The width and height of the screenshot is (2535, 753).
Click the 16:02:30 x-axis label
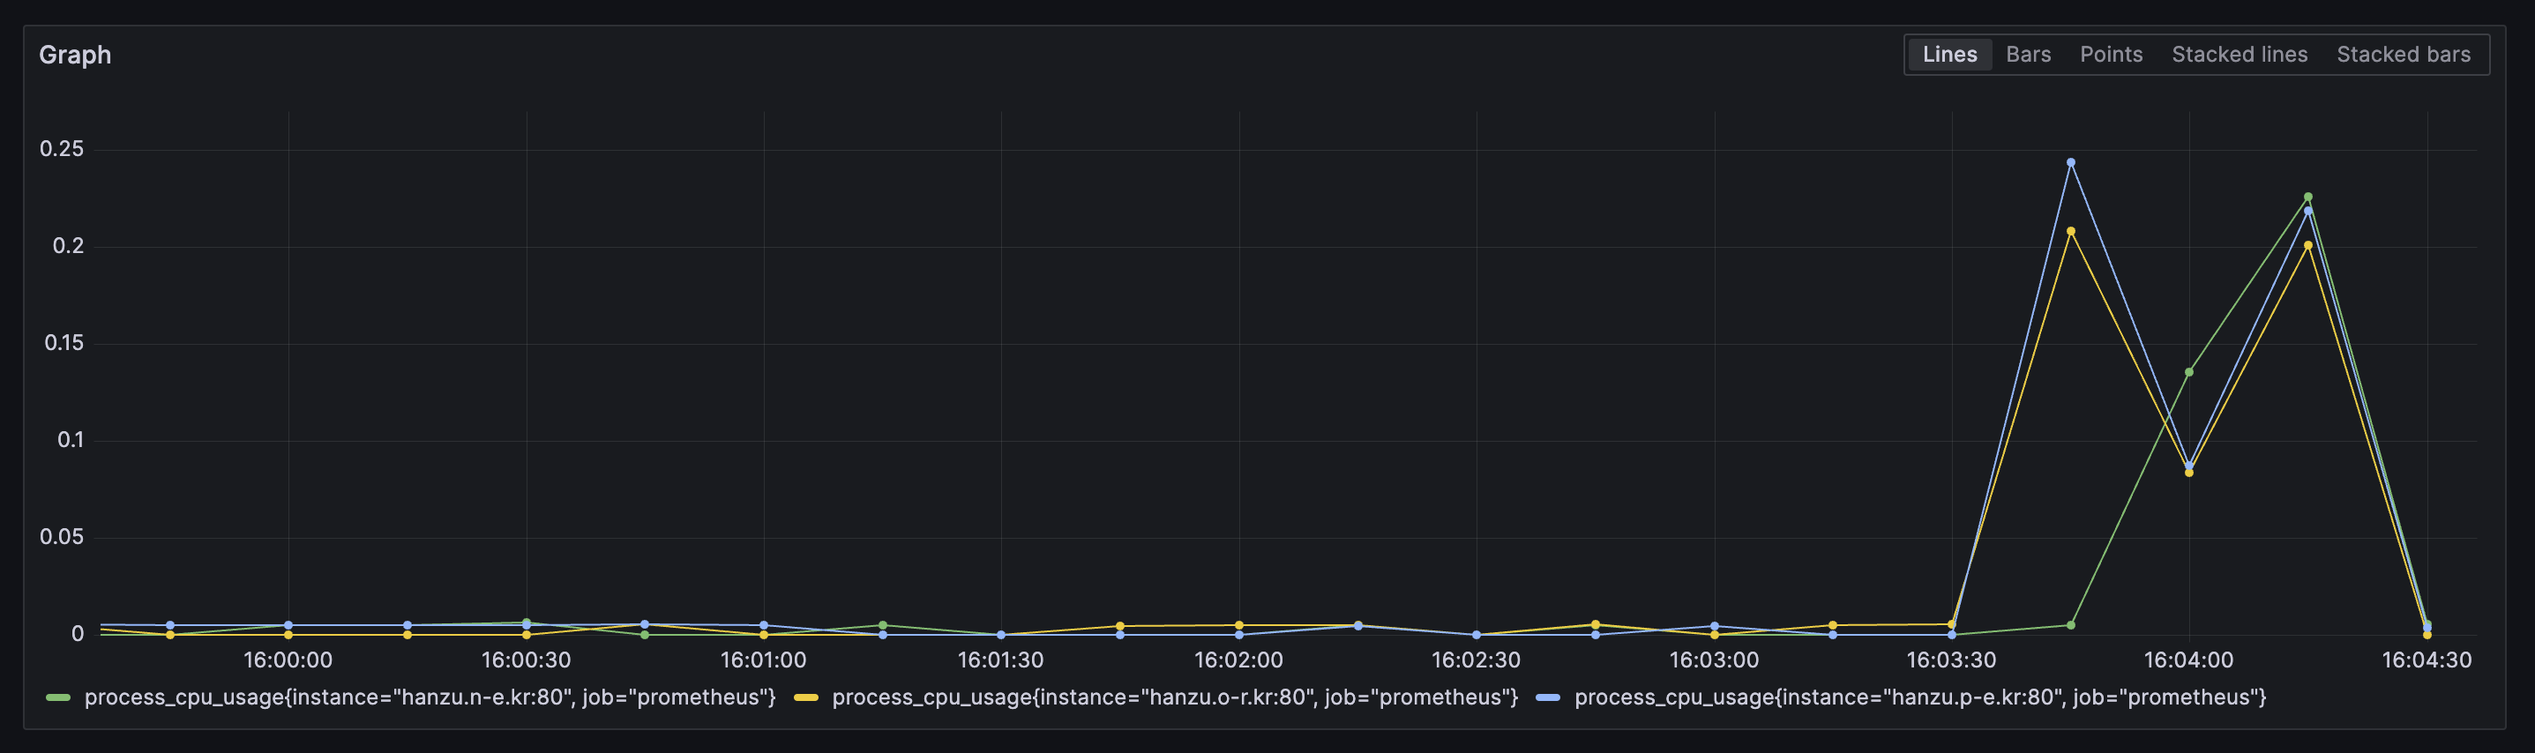(x=1477, y=660)
